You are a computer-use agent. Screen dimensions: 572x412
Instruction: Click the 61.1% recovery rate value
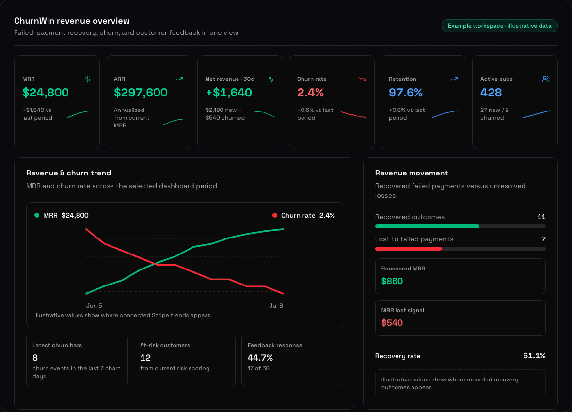coord(534,356)
